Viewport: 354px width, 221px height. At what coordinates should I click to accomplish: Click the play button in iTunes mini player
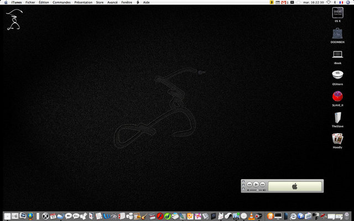(x=256, y=185)
